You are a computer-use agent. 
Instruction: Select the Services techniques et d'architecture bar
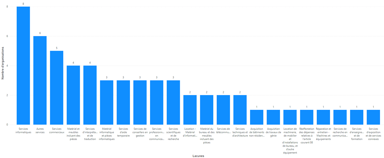[x=240, y=110]
